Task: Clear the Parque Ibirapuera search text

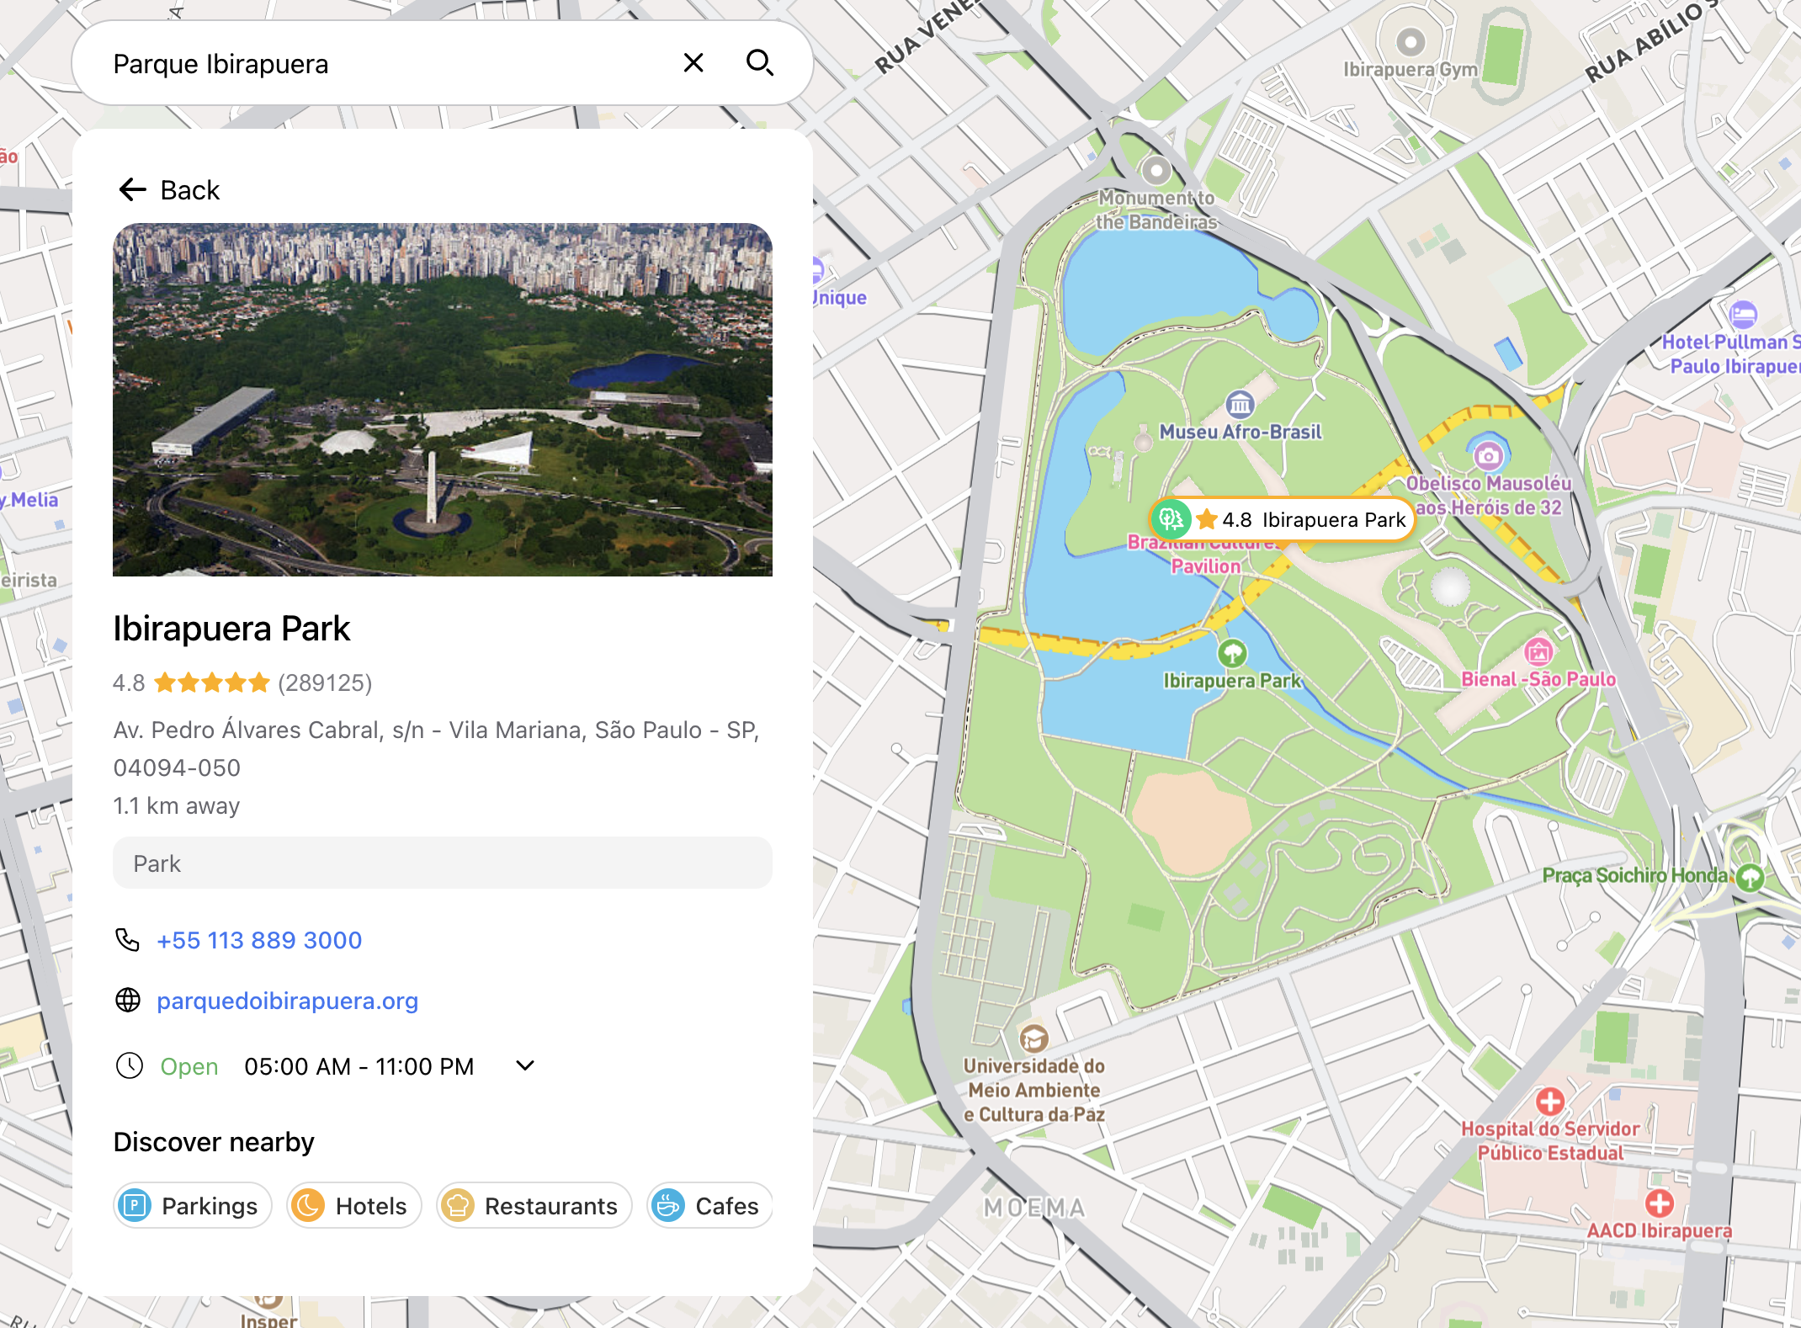Action: coord(693,63)
